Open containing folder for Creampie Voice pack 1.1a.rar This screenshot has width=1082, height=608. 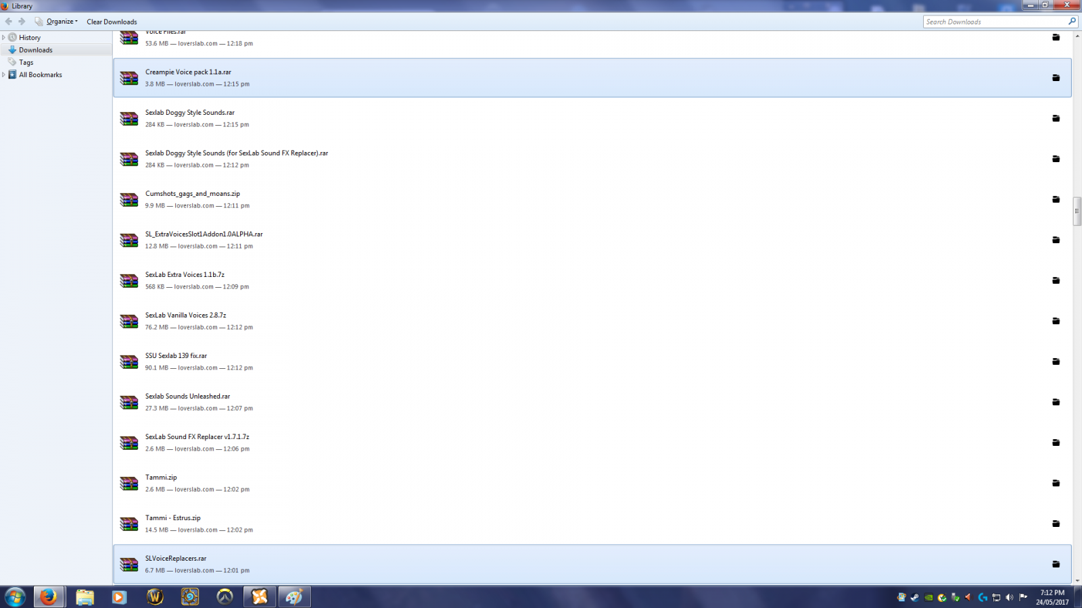(1056, 78)
